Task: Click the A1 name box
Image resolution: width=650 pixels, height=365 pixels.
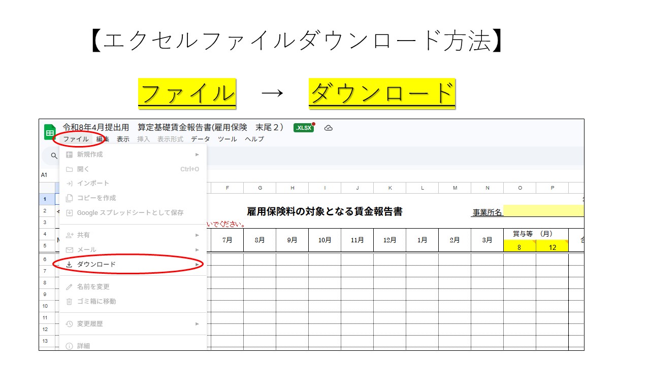Action: (45, 175)
